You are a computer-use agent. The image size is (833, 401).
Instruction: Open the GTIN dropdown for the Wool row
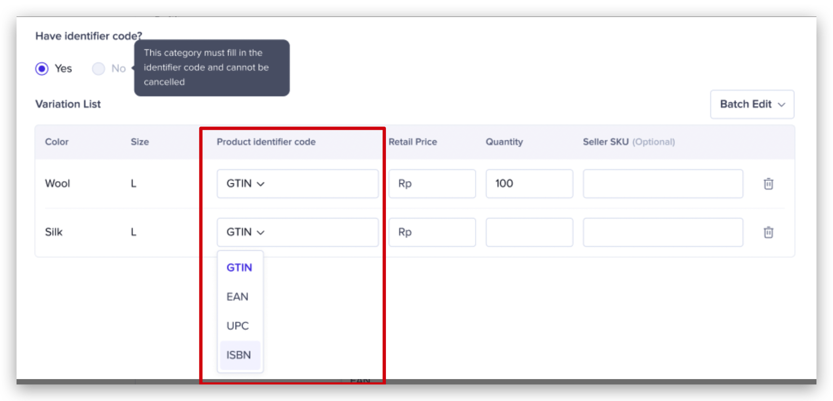tap(297, 183)
